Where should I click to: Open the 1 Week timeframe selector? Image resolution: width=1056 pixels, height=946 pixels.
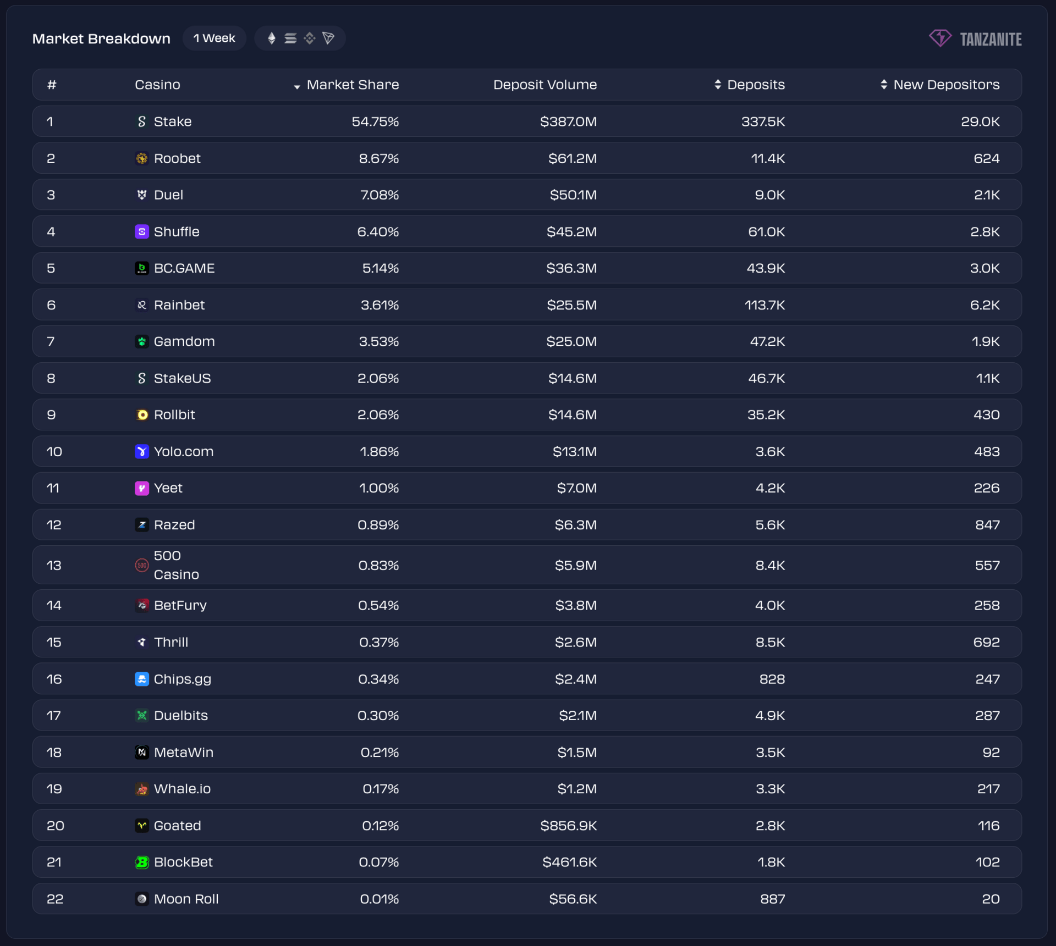[214, 38]
